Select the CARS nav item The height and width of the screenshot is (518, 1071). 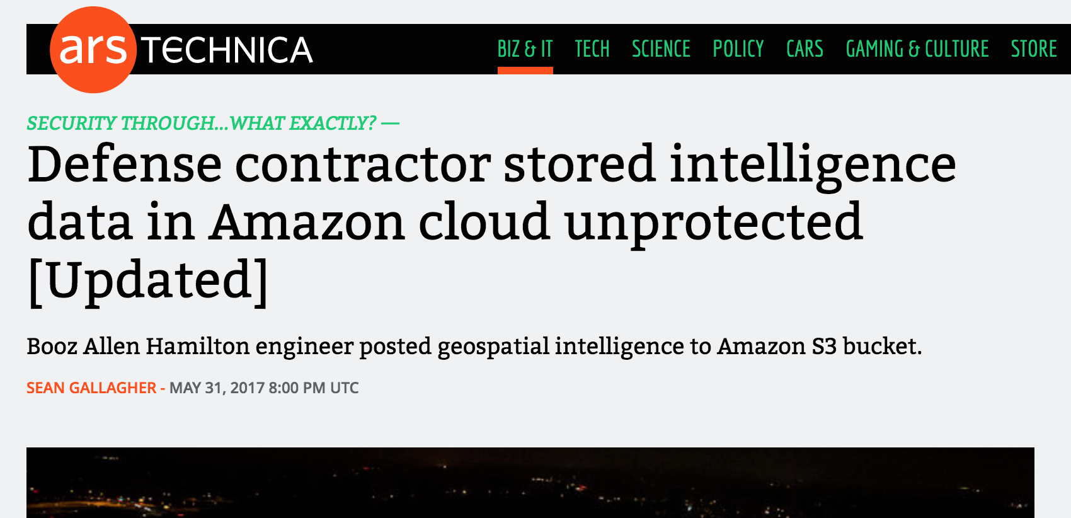click(805, 49)
